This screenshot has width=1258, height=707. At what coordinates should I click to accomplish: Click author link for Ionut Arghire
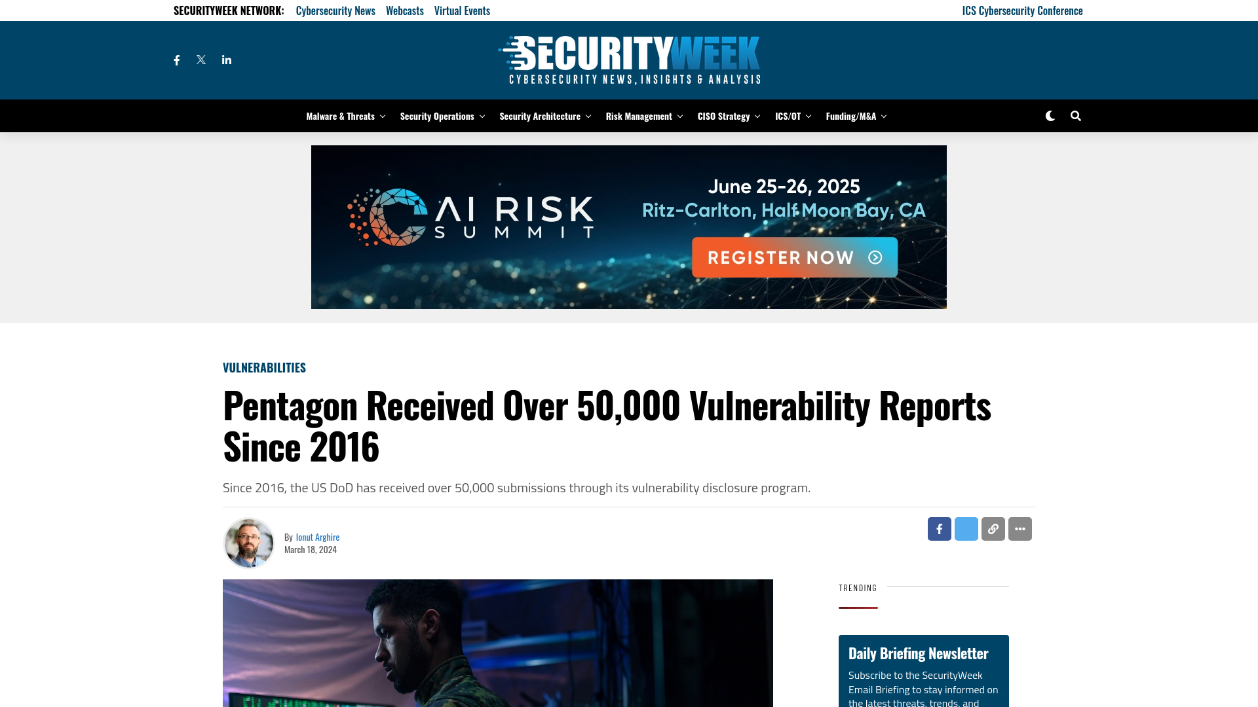[x=317, y=537]
